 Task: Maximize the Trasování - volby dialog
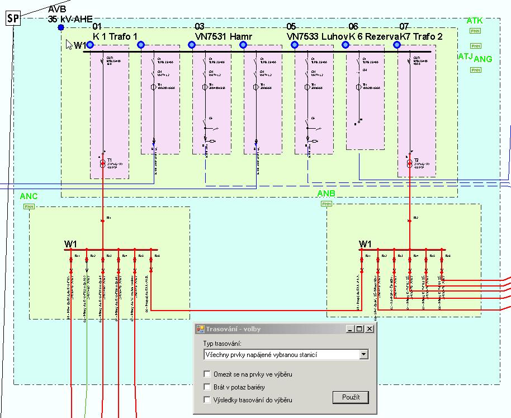359,329
